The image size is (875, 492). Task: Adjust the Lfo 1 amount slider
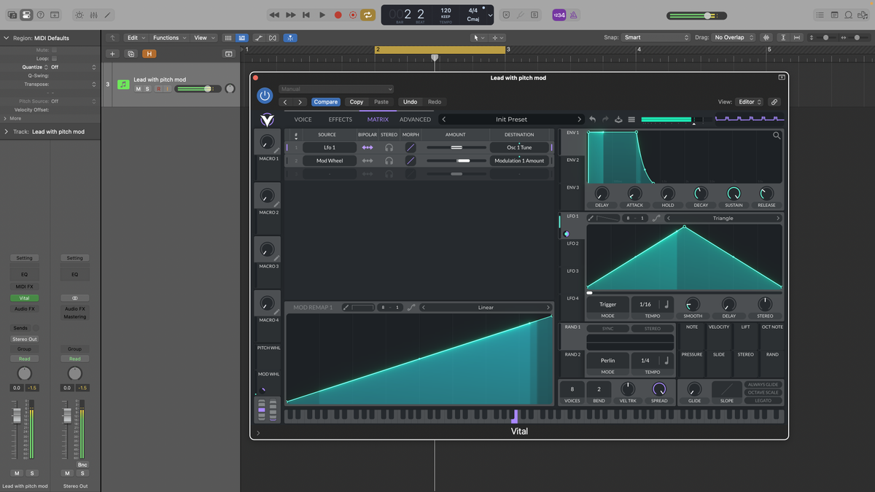point(456,147)
